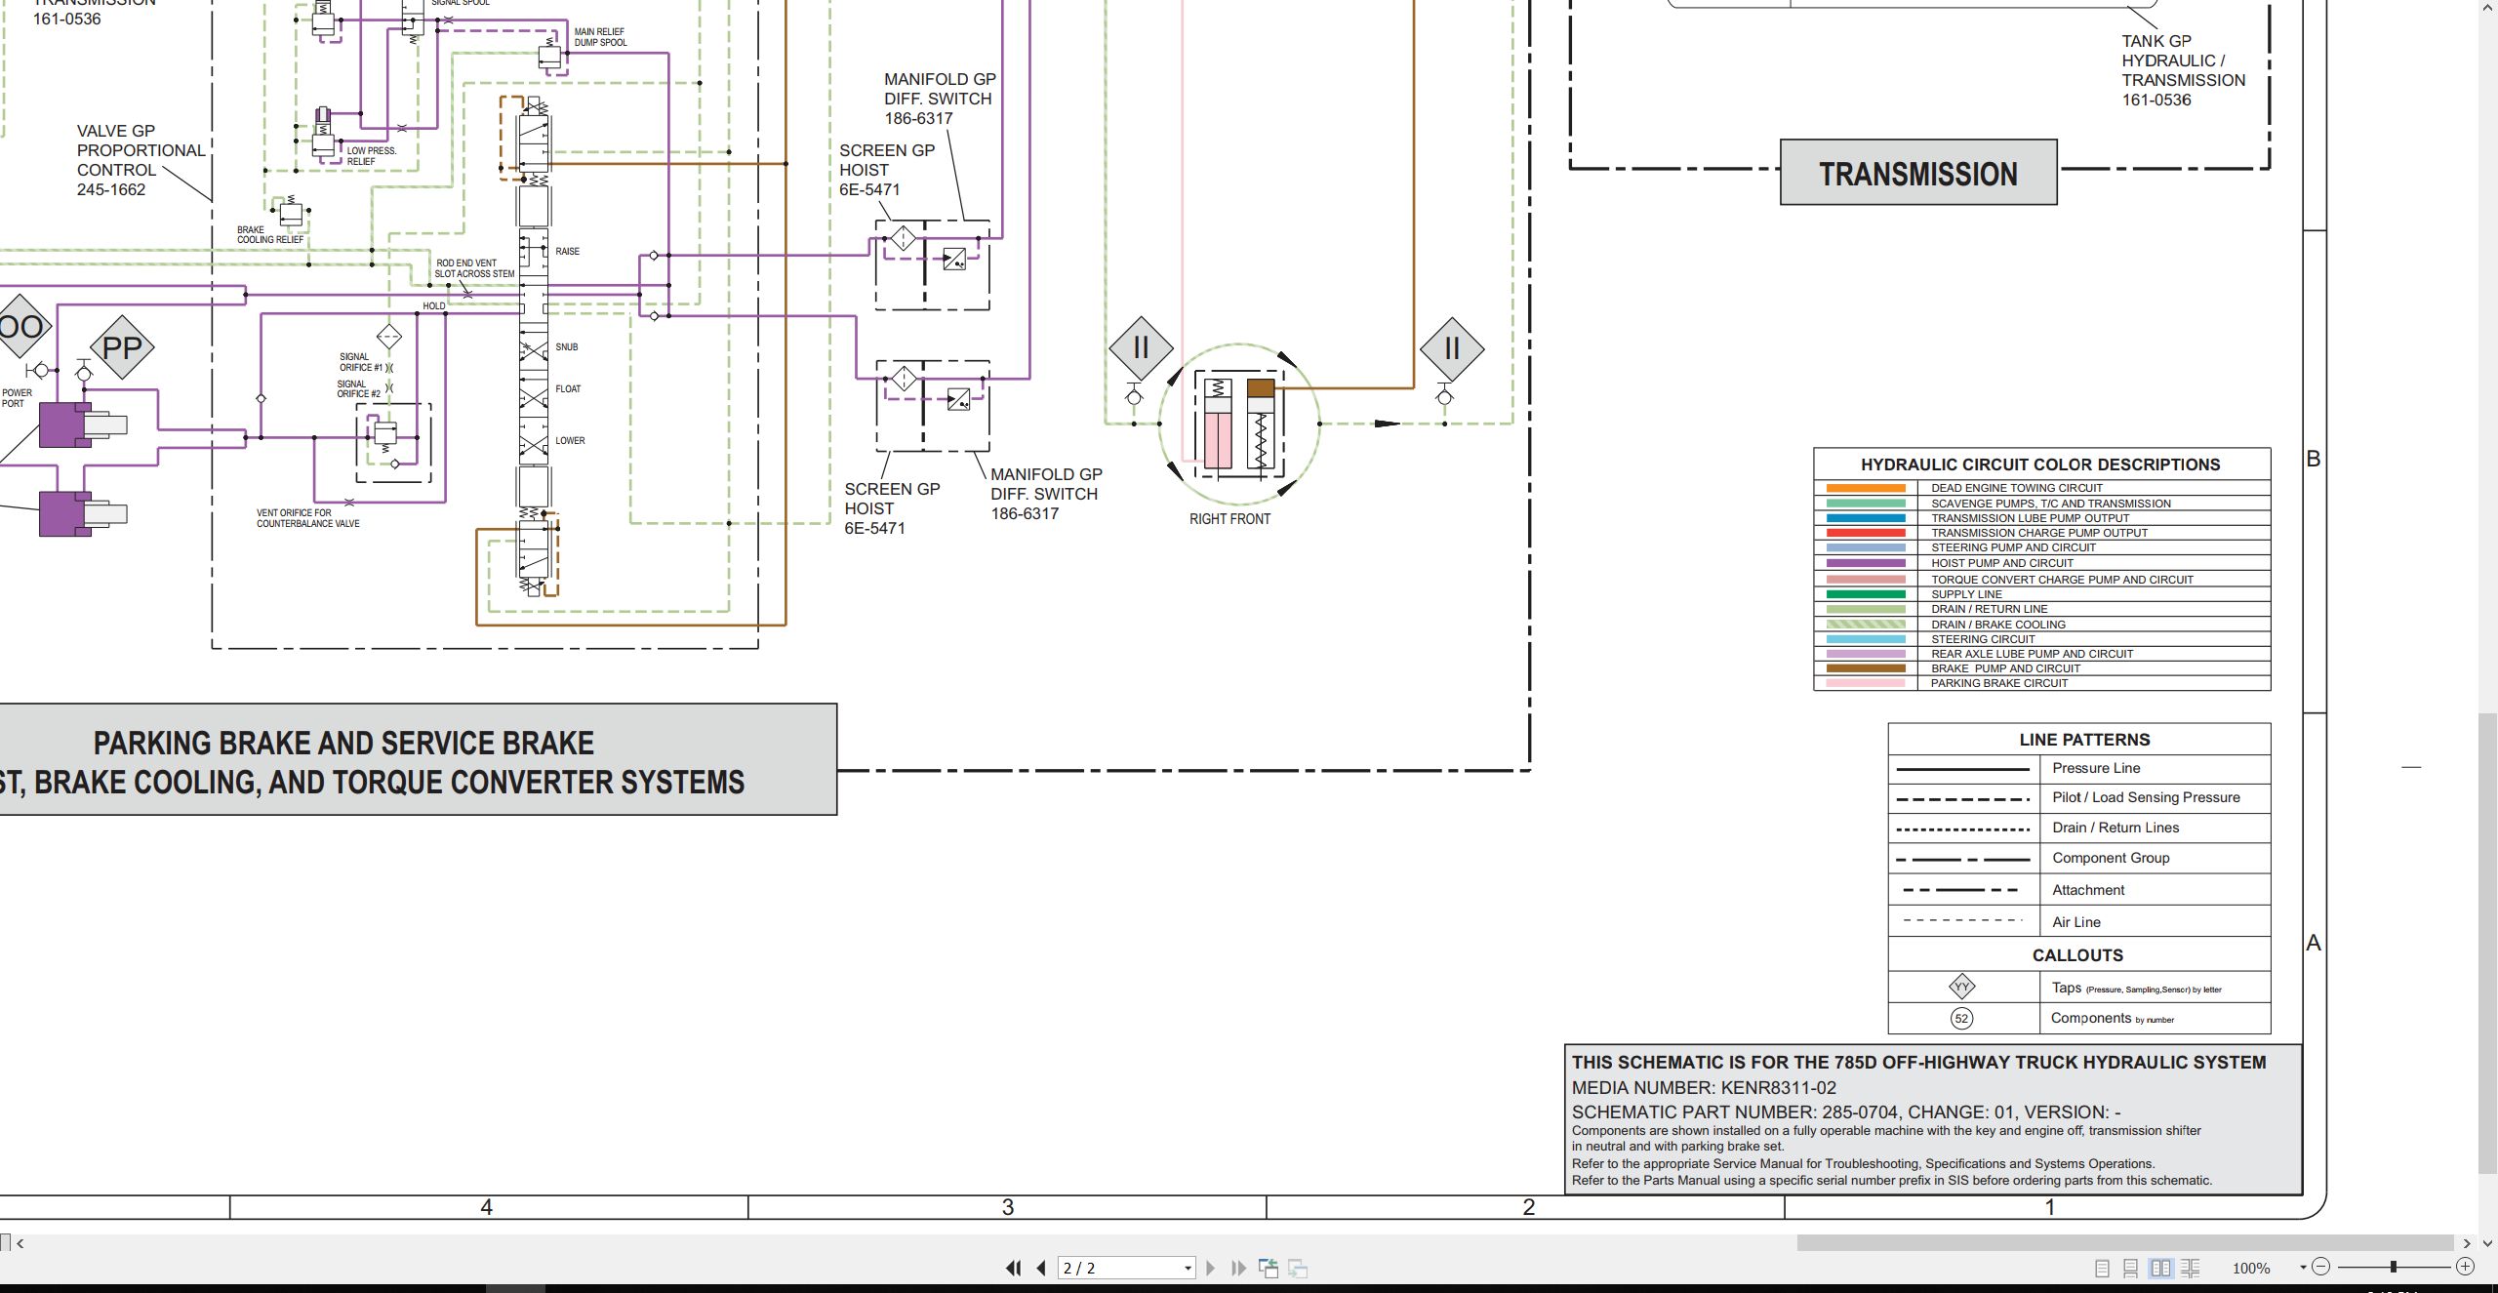Click the vertical scrollbar thumb
Image resolution: width=2498 pixels, height=1293 pixels.
coord(2487,944)
